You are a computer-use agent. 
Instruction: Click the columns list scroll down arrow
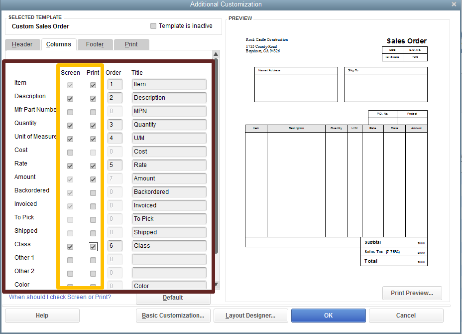pyautogui.click(x=216, y=285)
